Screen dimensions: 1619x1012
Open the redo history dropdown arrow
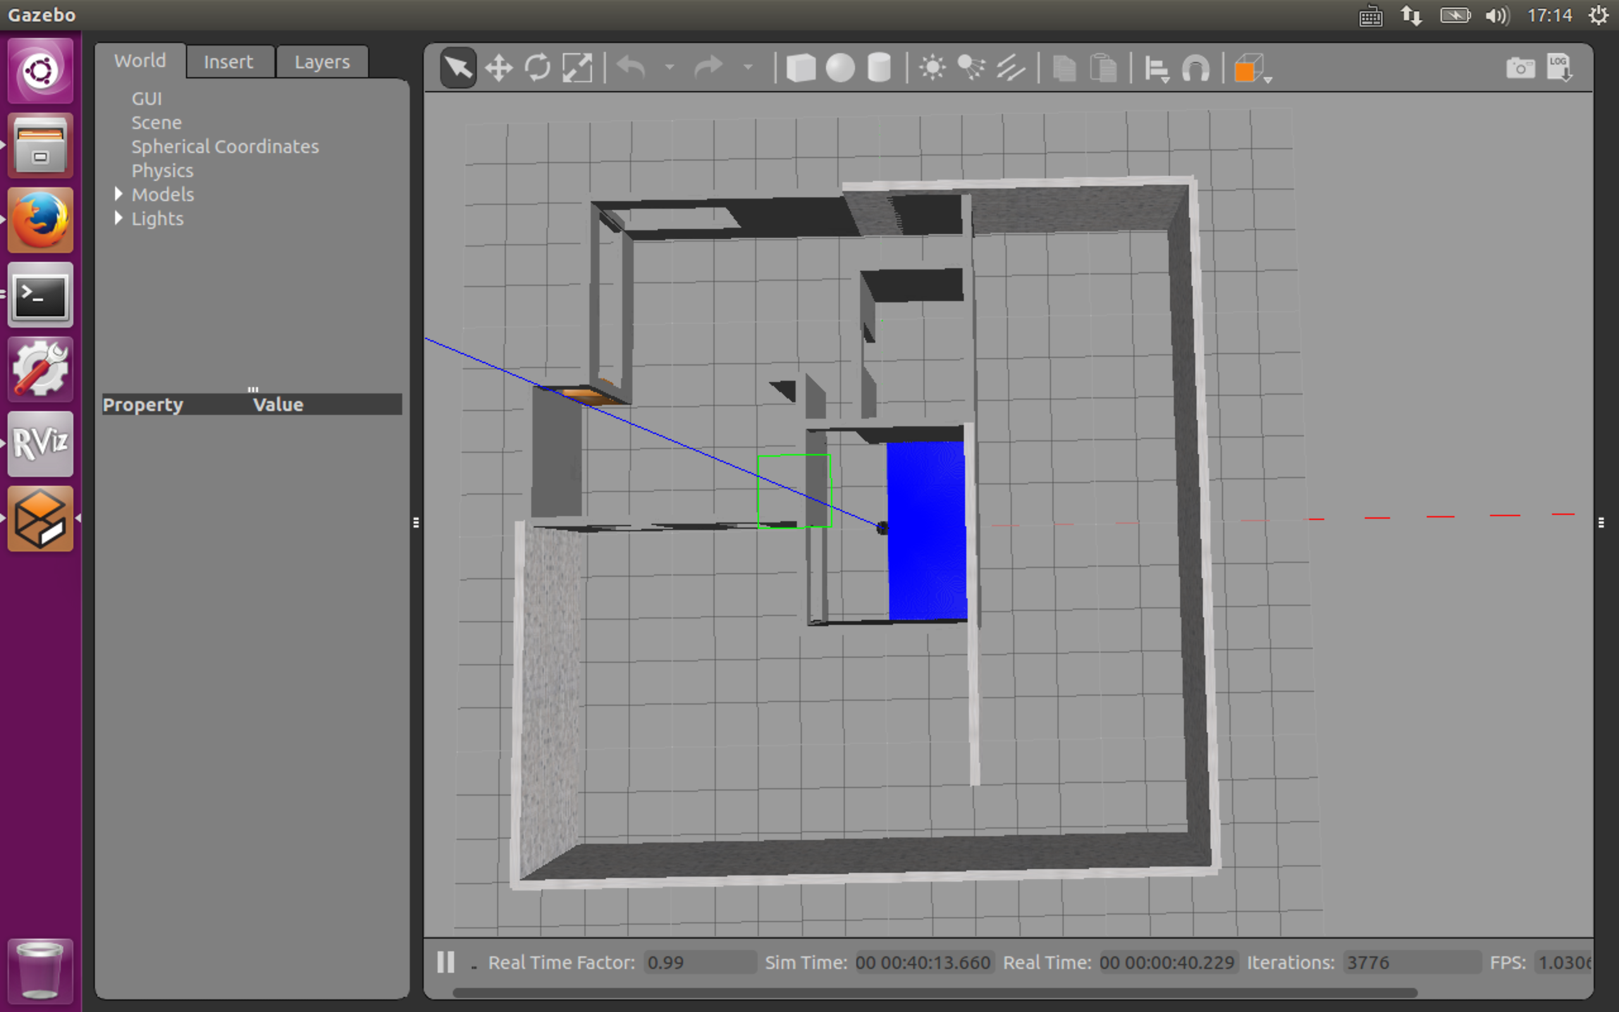tap(748, 68)
